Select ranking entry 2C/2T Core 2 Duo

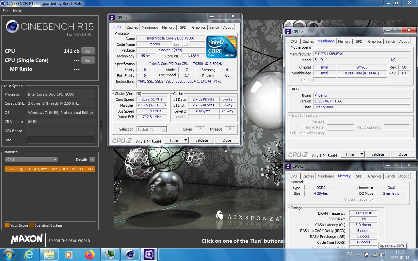click(x=50, y=169)
